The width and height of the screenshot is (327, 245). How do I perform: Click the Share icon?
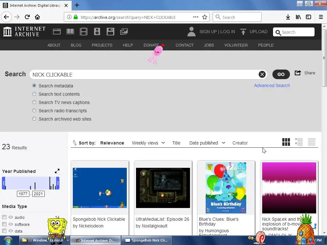298,73
